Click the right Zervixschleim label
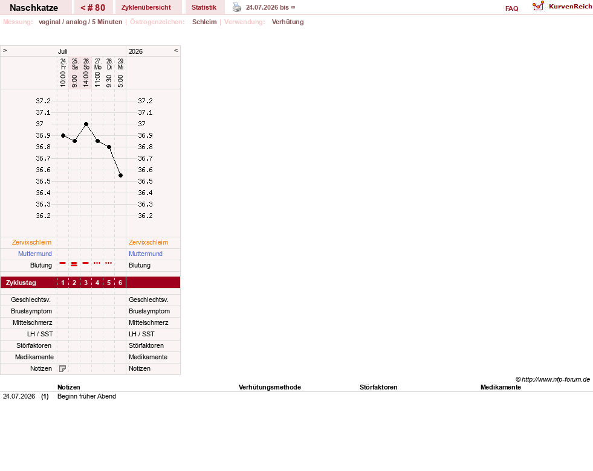The image size is (593, 471). [x=148, y=243]
